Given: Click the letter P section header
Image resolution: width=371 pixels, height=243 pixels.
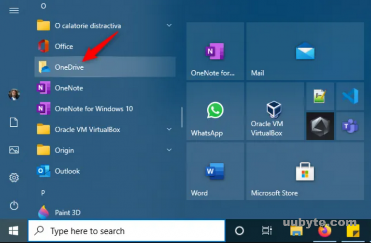Looking at the screenshot, I should [x=43, y=193].
